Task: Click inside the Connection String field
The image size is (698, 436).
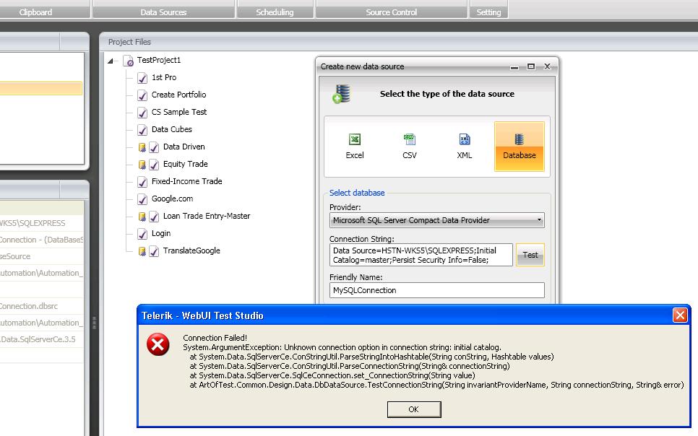Action: (421, 255)
